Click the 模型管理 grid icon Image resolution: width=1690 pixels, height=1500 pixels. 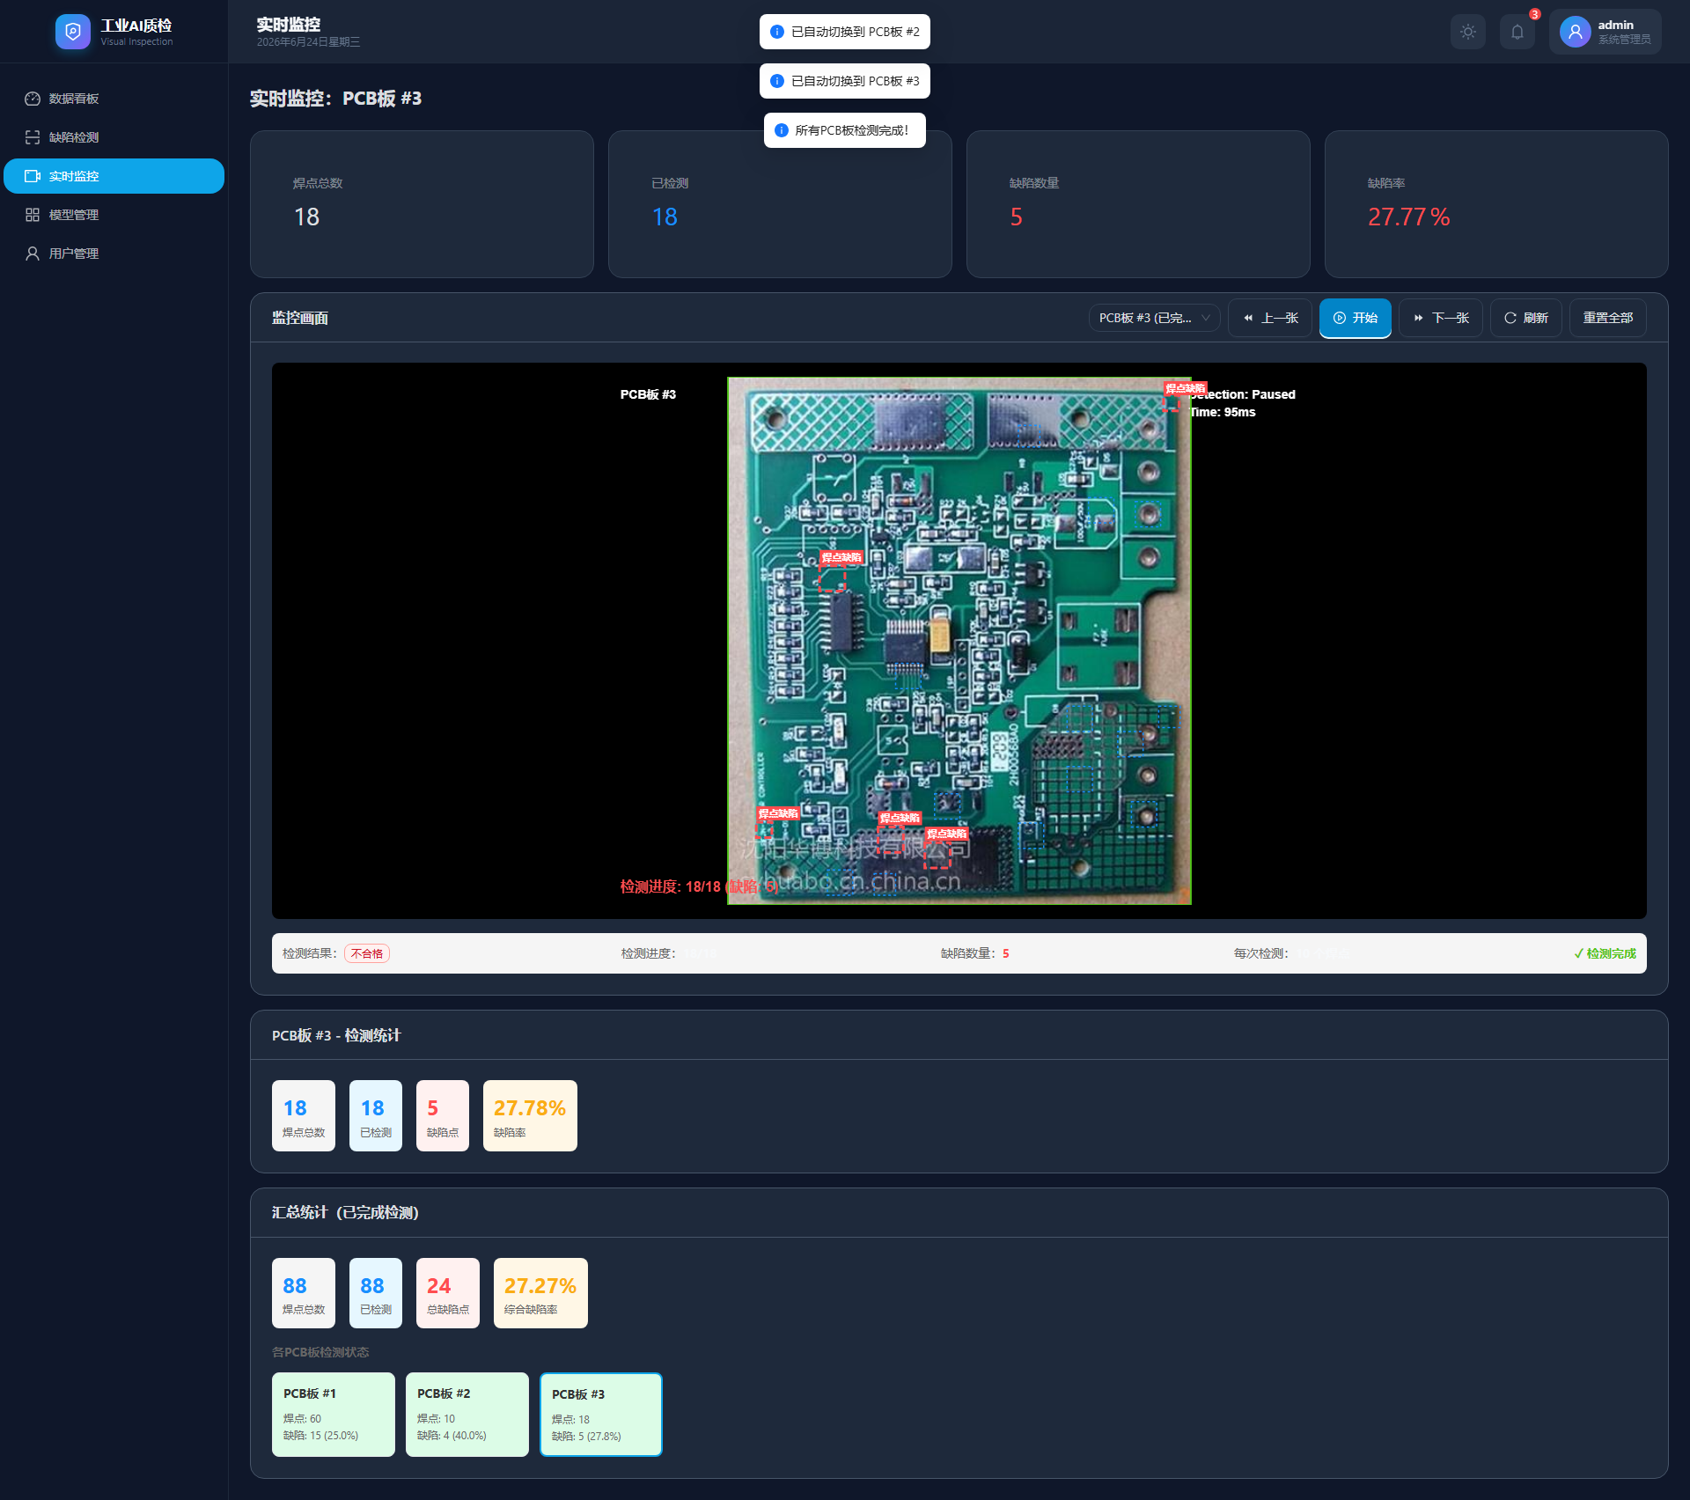tap(33, 215)
